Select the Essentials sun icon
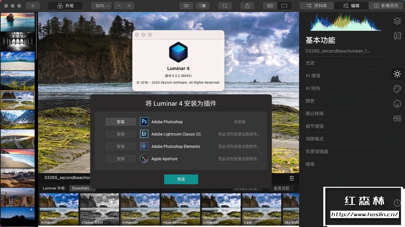The width and height of the screenshot is (405, 227). pyautogui.click(x=397, y=74)
